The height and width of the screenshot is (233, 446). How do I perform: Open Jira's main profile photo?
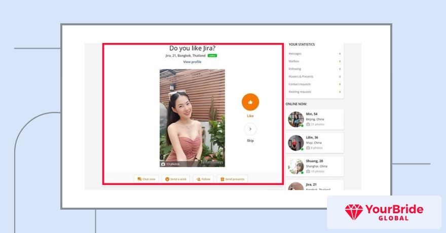[x=192, y=118]
